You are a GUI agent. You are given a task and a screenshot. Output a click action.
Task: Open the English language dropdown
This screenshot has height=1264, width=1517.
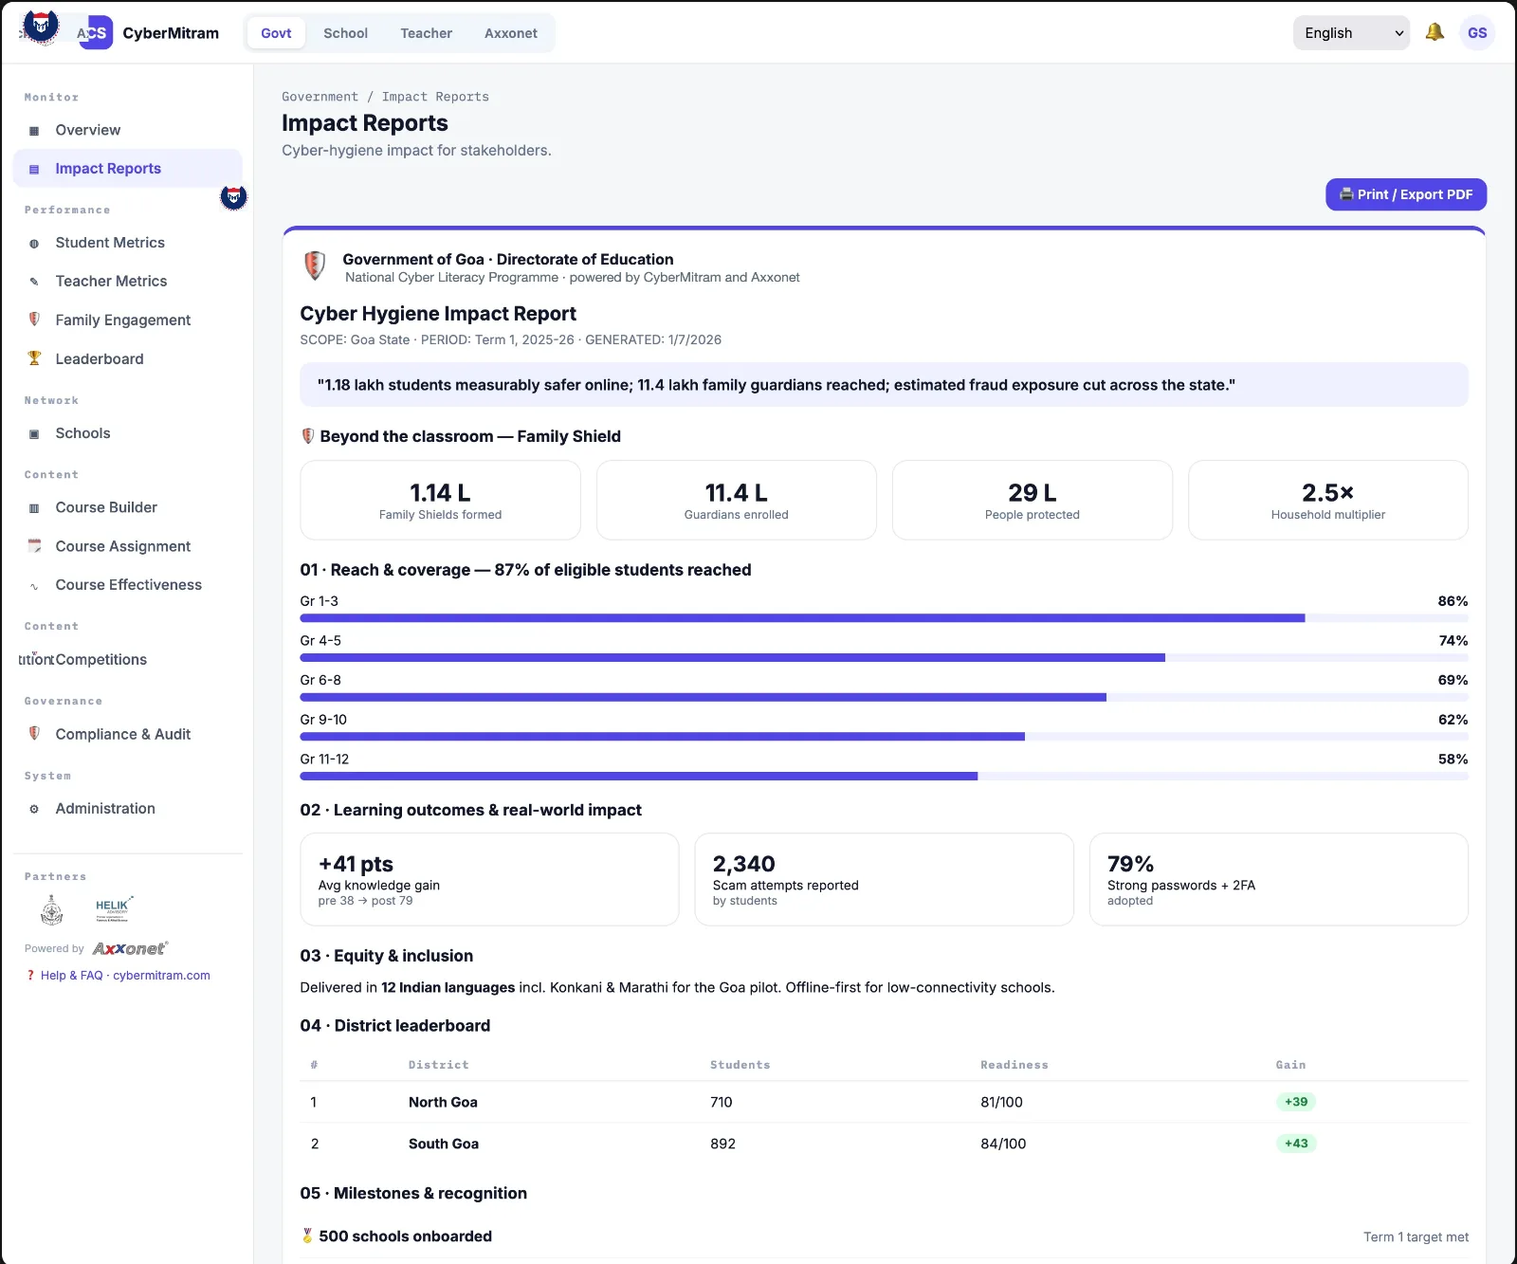pyautogui.click(x=1351, y=32)
